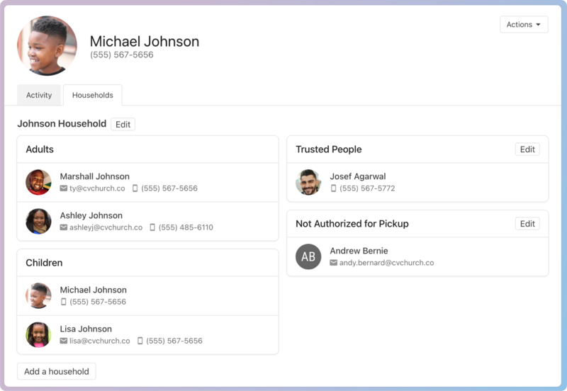Click Add a household button

coord(57,371)
